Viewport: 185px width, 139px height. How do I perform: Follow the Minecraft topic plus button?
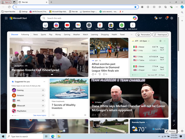tap(43, 106)
